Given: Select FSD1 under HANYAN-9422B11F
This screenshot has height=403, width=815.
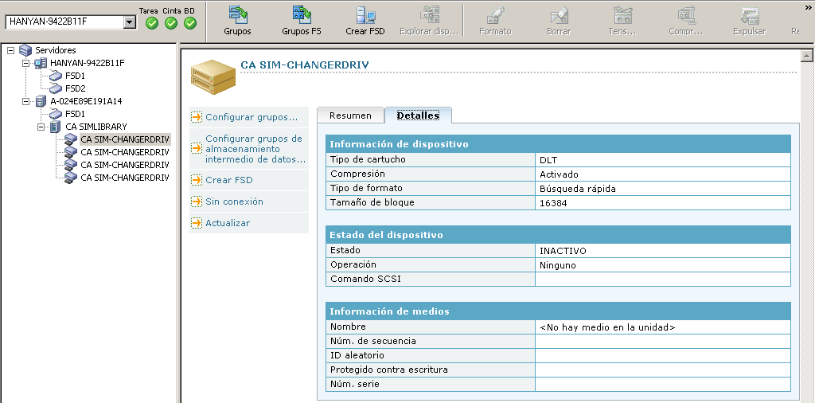Looking at the screenshot, I should pos(75,76).
